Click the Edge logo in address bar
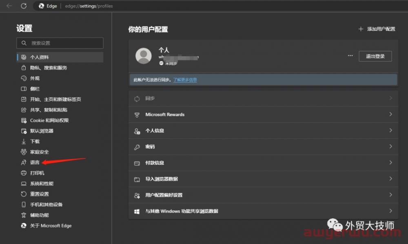 pyautogui.click(x=41, y=6)
